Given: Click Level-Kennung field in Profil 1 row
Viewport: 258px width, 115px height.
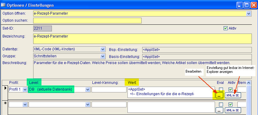Looking at the screenshot, I should pos(109,89).
